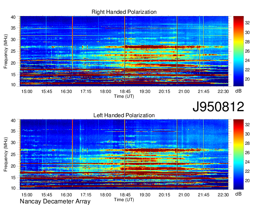Click the 'Frequency (MHz)' label of bottom plot
Screen dimensions: 254x206
click(6, 154)
